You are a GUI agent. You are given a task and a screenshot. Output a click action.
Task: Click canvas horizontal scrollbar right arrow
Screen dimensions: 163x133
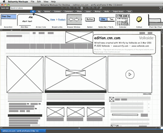click(159, 128)
